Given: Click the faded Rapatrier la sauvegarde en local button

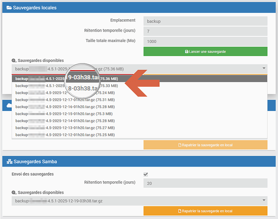Looking at the screenshot, I should coord(205,145).
